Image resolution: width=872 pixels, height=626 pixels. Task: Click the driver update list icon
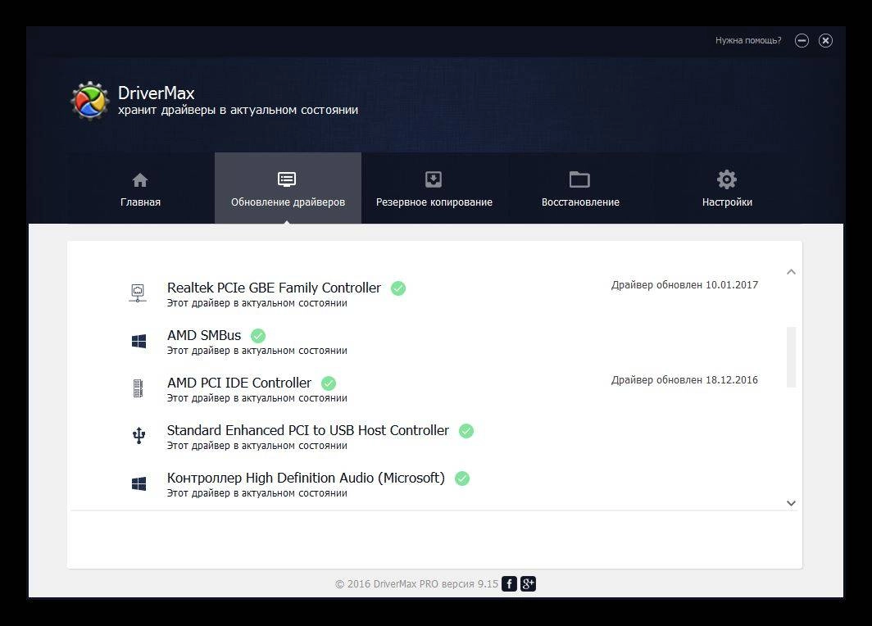tap(287, 179)
